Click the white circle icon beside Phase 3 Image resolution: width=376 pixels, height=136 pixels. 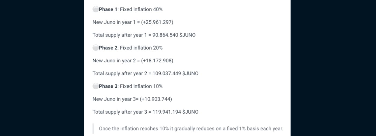[x=96, y=86]
